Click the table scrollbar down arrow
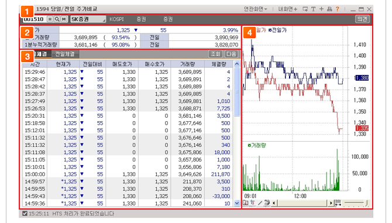This screenshot has width=392, height=223. point(237,203)
